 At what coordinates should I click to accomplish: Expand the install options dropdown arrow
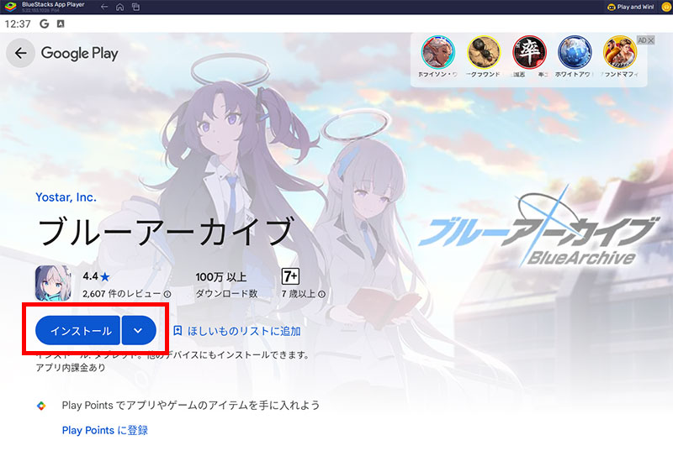pyautogui.click(x=139, y=331)
